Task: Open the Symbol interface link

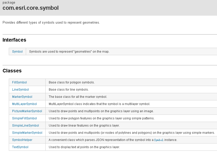Action: 17,52
